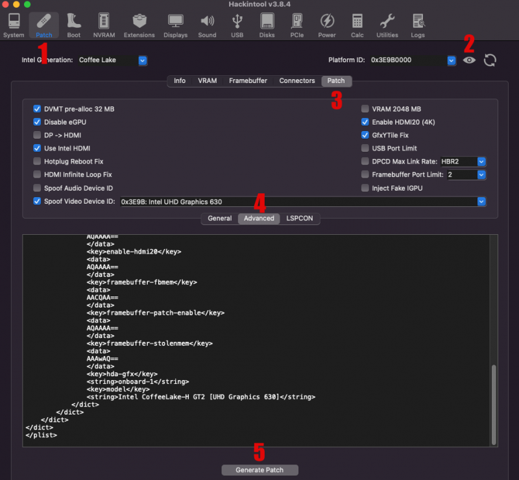The width and height of the screenshot is (519, 480).
Task: Enable Hotplug Reboot Fix checkbox
Action: coord(37,162)
